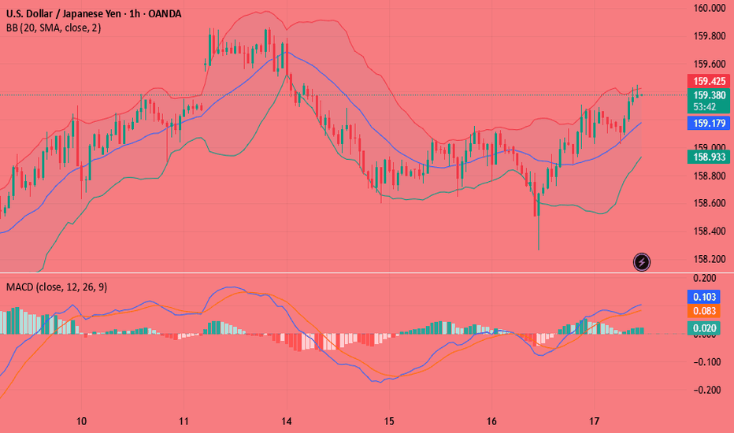Click the green 0.020 histogram value label

pyautogui.click(x=705, y=328)
